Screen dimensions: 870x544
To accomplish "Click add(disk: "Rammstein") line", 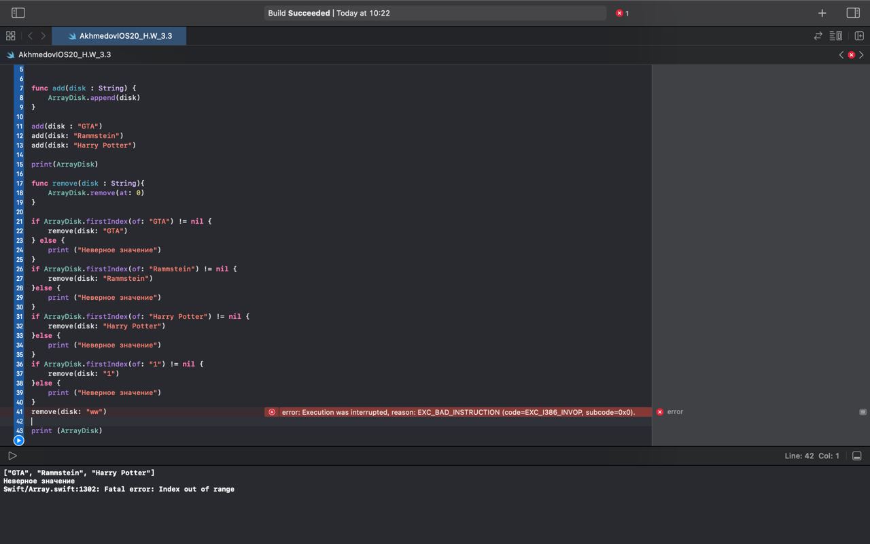I will click(77, 136).
